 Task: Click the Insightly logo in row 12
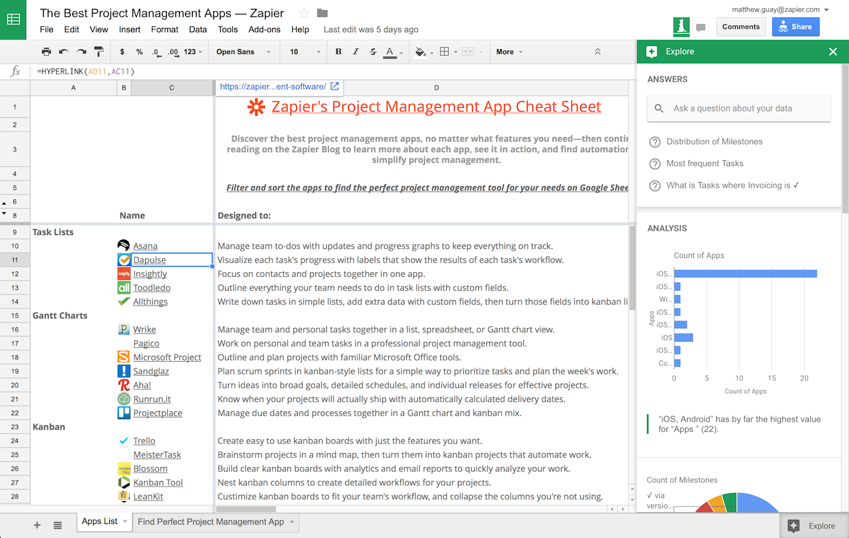(124, 273)
